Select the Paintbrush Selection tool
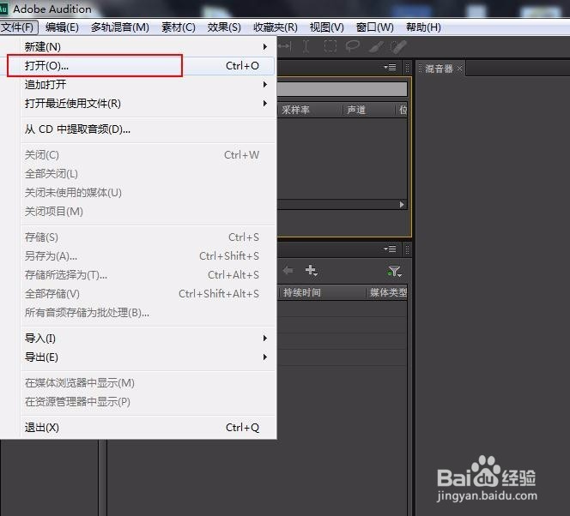This screenshot has height=516, width=570. click(x=376, y=46)
